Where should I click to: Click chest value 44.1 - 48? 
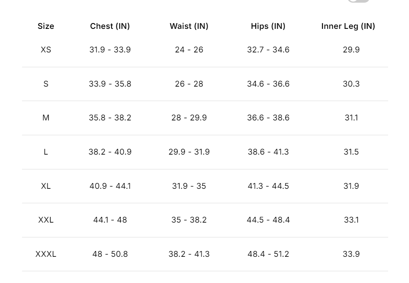coord(110,220)
